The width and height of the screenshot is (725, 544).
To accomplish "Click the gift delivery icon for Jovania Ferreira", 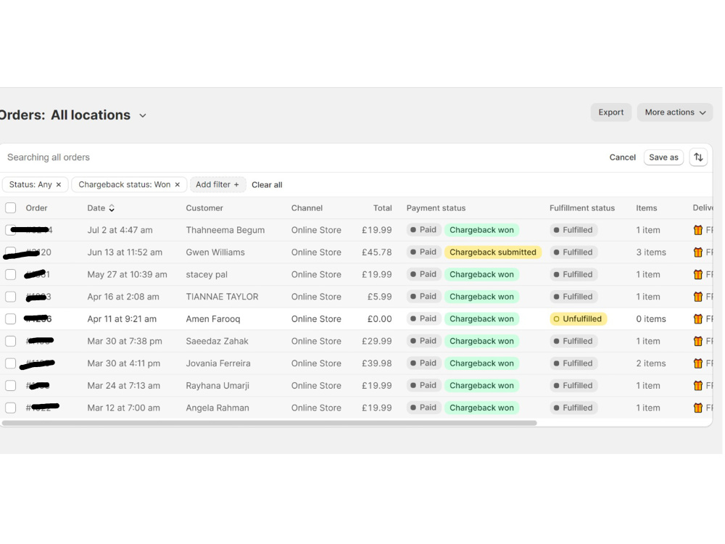I will tap(697, 363).
